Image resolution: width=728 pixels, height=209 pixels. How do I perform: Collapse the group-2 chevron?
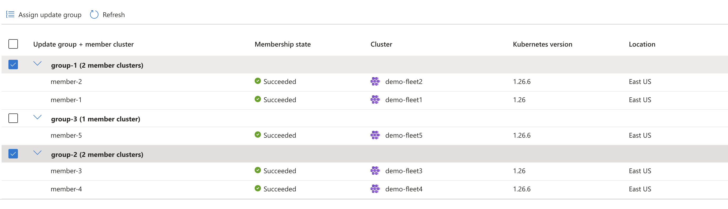[37, 153]
